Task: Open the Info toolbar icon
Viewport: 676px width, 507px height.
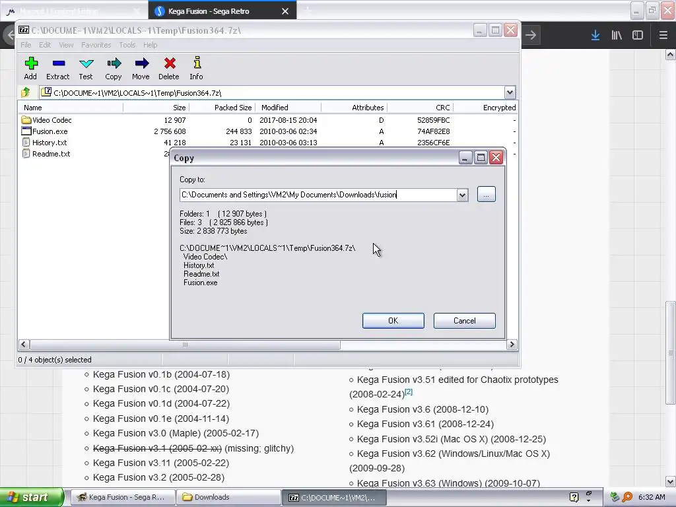Action: (x=197, y=68)
